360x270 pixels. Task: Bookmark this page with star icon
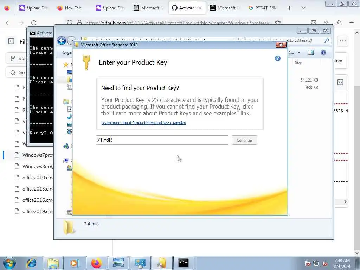click(x=278, y=22)
